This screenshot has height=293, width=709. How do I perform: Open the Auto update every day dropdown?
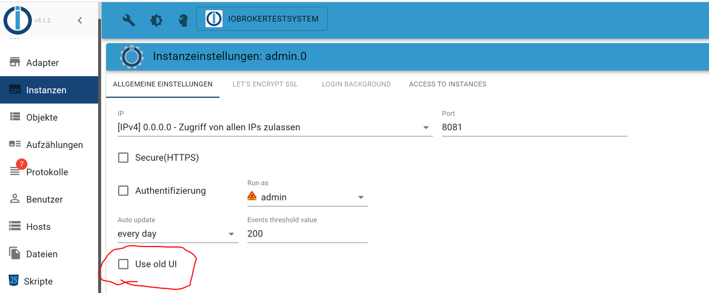point(177,234)
